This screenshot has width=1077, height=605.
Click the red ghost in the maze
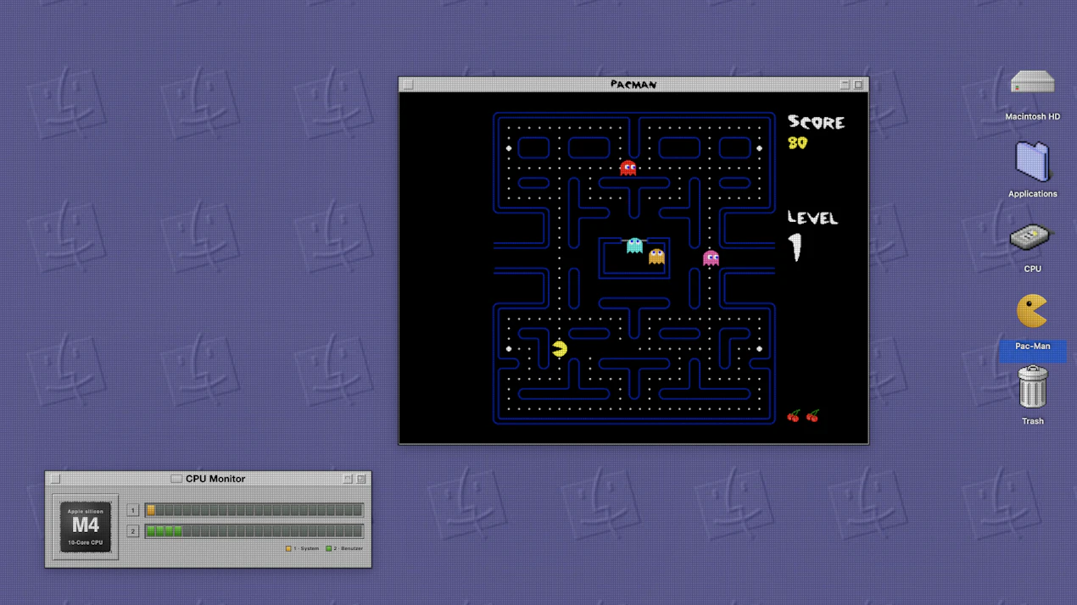[x=628, y=168]
